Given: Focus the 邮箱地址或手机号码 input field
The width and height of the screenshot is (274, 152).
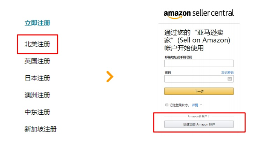Looking at the screenshot, I should [x=199, y=63].
